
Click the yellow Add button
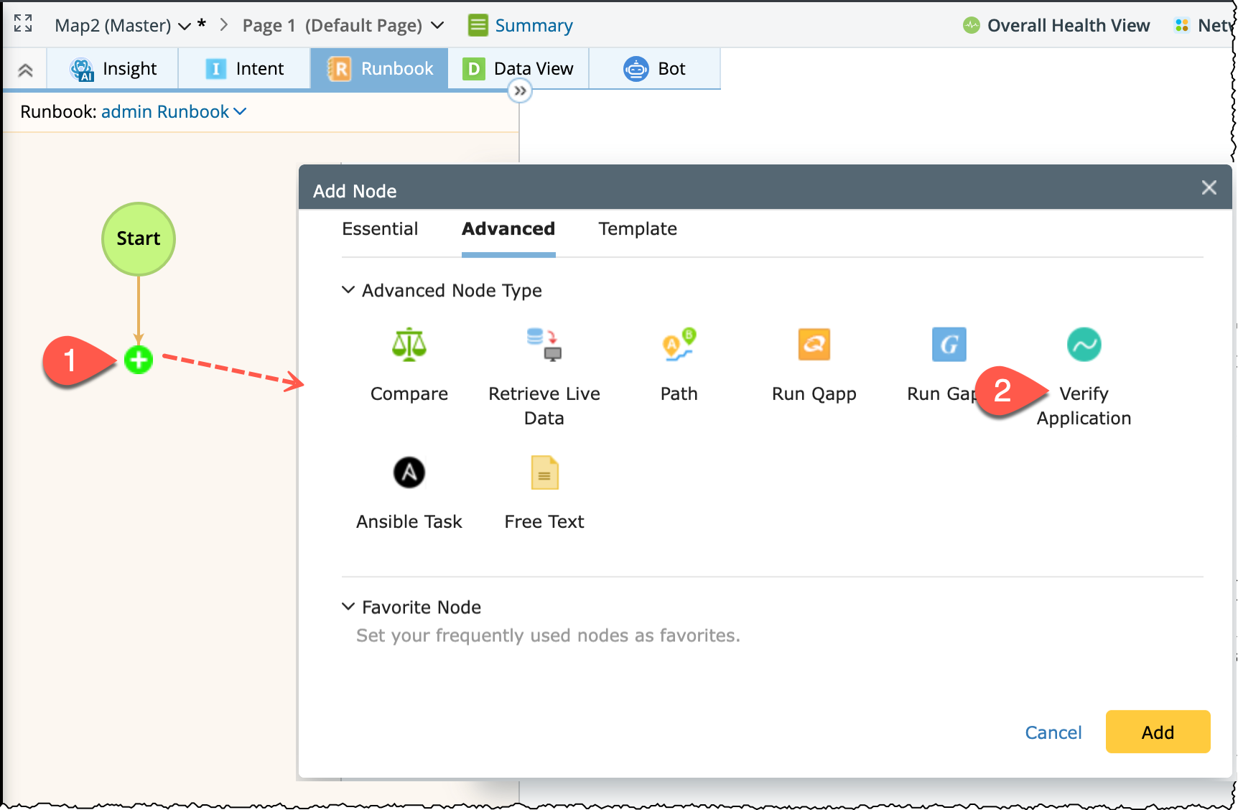pyautogui.click(x=1158, y=732)
